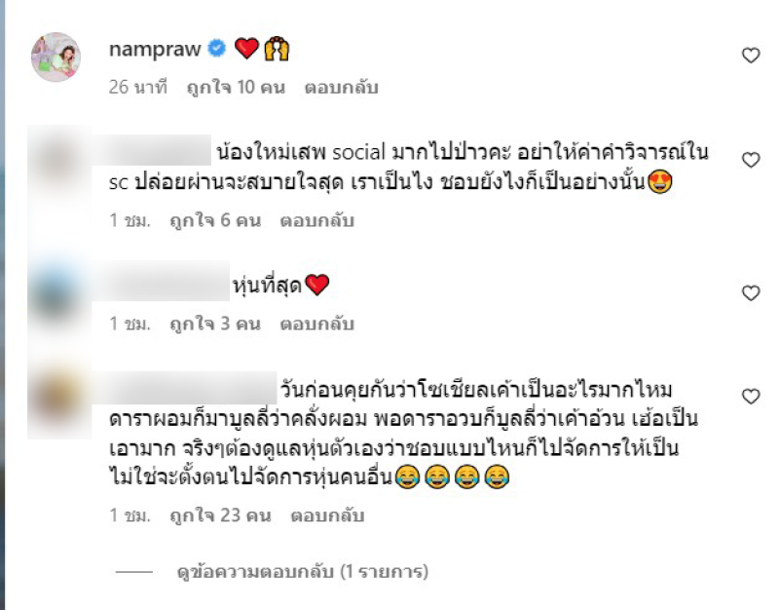Open the nampraw username link

[155, 49]
